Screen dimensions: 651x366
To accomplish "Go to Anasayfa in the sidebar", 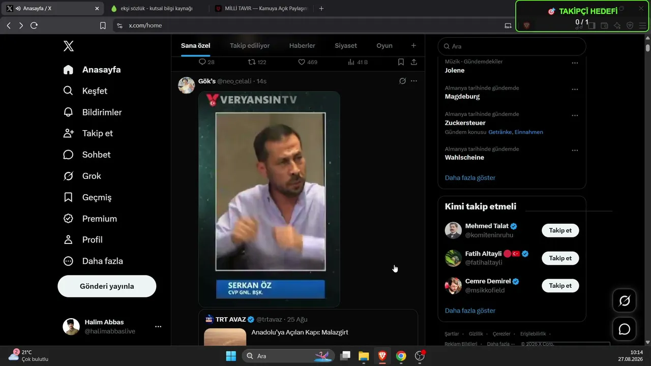I will pos(93,70).
